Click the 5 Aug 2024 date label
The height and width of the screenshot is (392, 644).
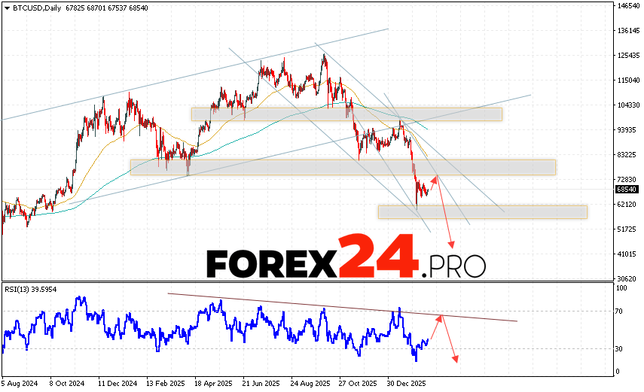click(20, 382)
